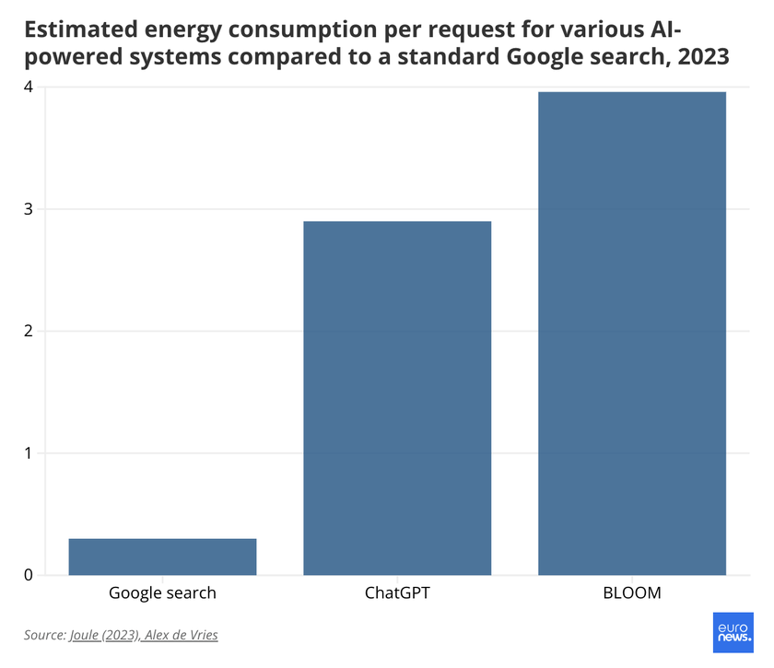
Task: Click the ChatGPT x-axis label
Action: click(397, 592)
